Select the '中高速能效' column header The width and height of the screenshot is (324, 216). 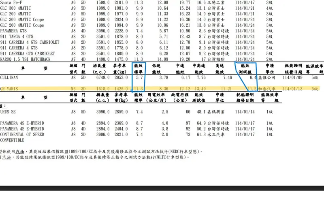199,69
